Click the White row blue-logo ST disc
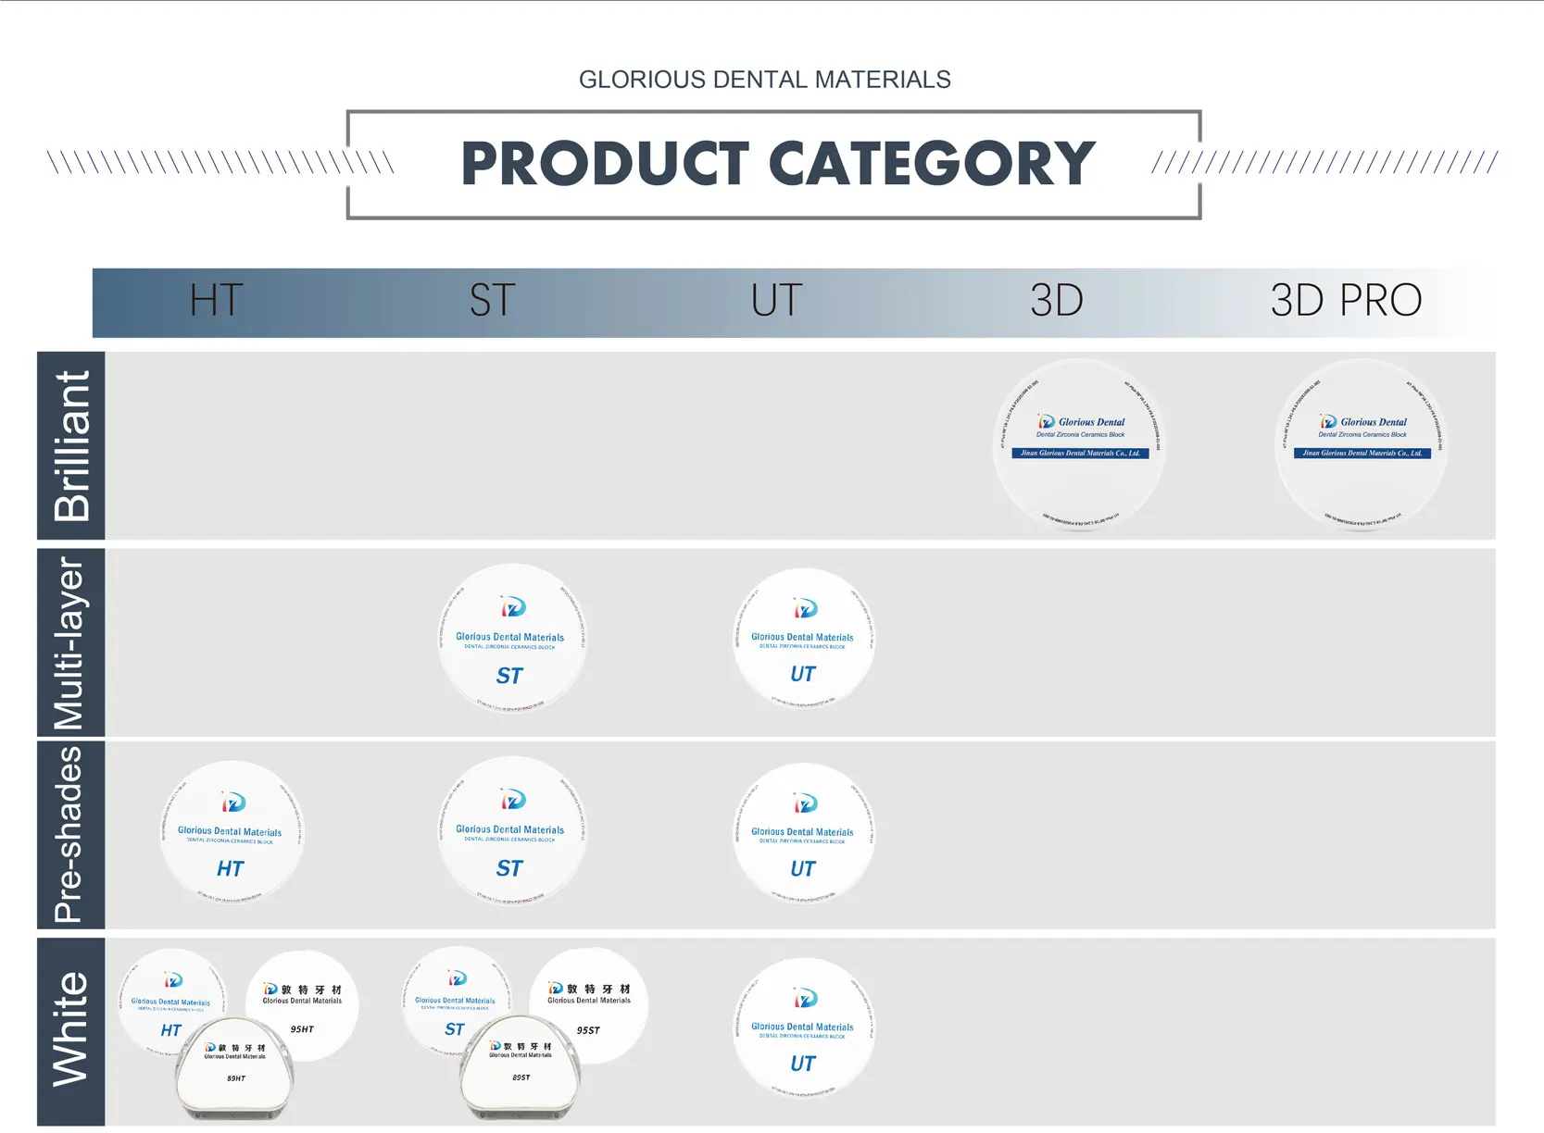This screenshot has height=1133, width=1544. tap(456, 1001)
